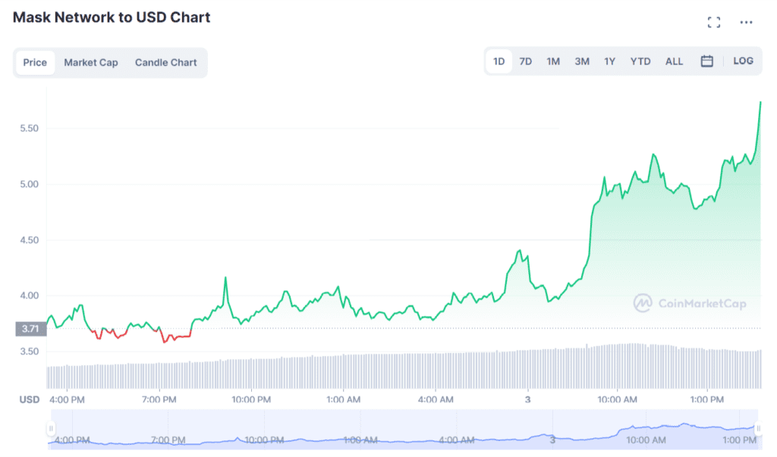777x457 pixels.
Task: Select the 1D time range
Action: (x=499, y=61)
